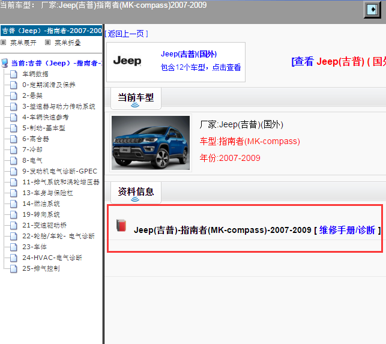Click 查看 Jeep(吉普) (国外) banner link
This screenshot has width=386, height=344.
tap(339, 61)
